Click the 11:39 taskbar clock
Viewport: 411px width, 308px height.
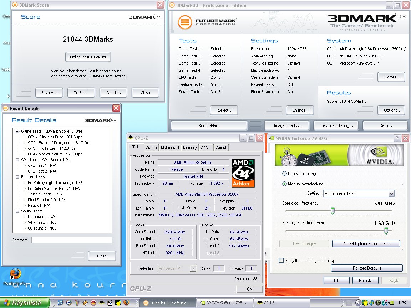coord(401,303)
